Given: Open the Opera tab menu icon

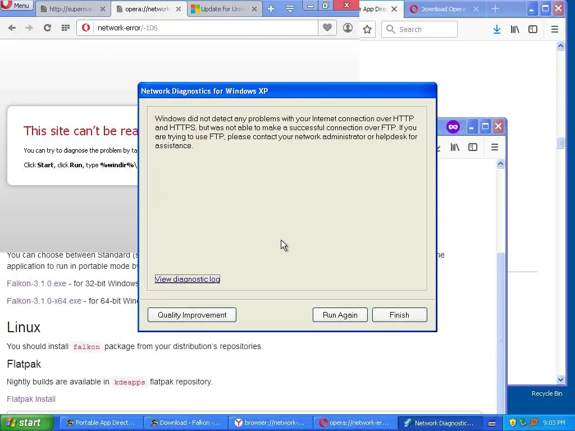Looking at the screenshot, I should coord(290,9).
